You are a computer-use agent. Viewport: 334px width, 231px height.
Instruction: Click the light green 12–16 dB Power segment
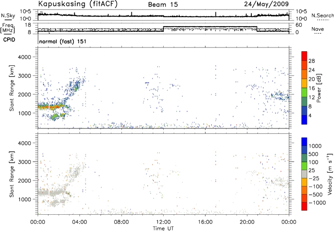(304, 92)
